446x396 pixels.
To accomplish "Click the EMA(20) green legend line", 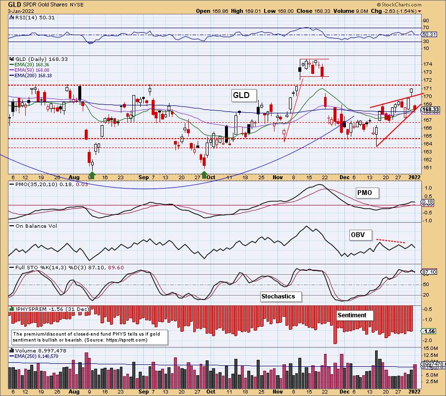I will point(12,65).
